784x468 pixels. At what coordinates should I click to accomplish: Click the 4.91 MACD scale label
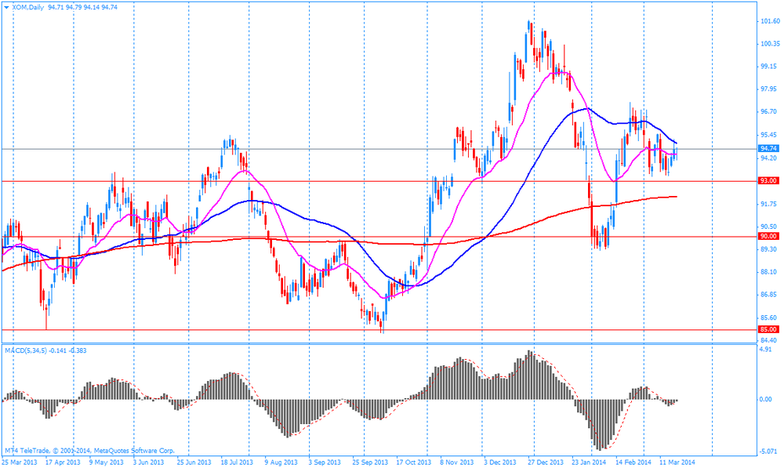(765, 350)
